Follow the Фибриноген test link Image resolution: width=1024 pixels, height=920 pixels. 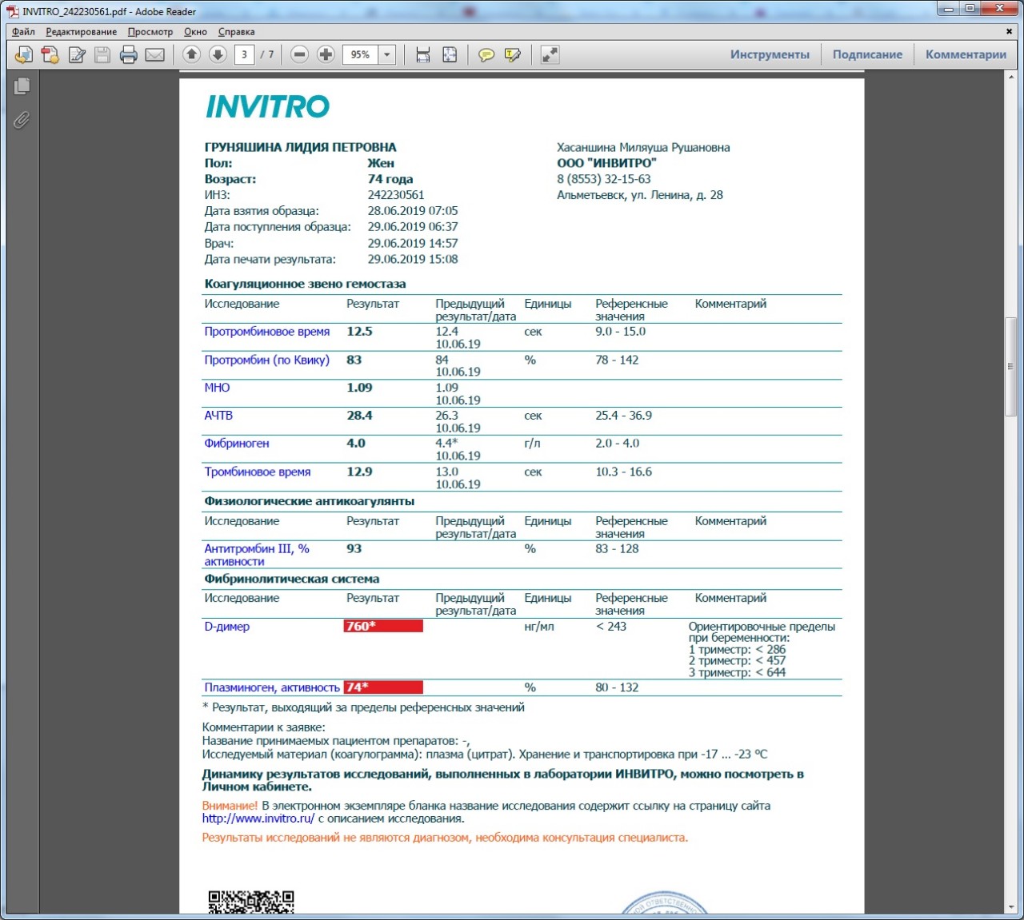point(236,444)
